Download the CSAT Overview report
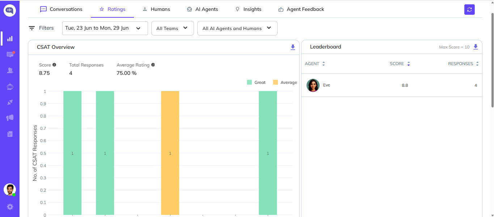The image size is (494, 217). (x=293, y=47)
